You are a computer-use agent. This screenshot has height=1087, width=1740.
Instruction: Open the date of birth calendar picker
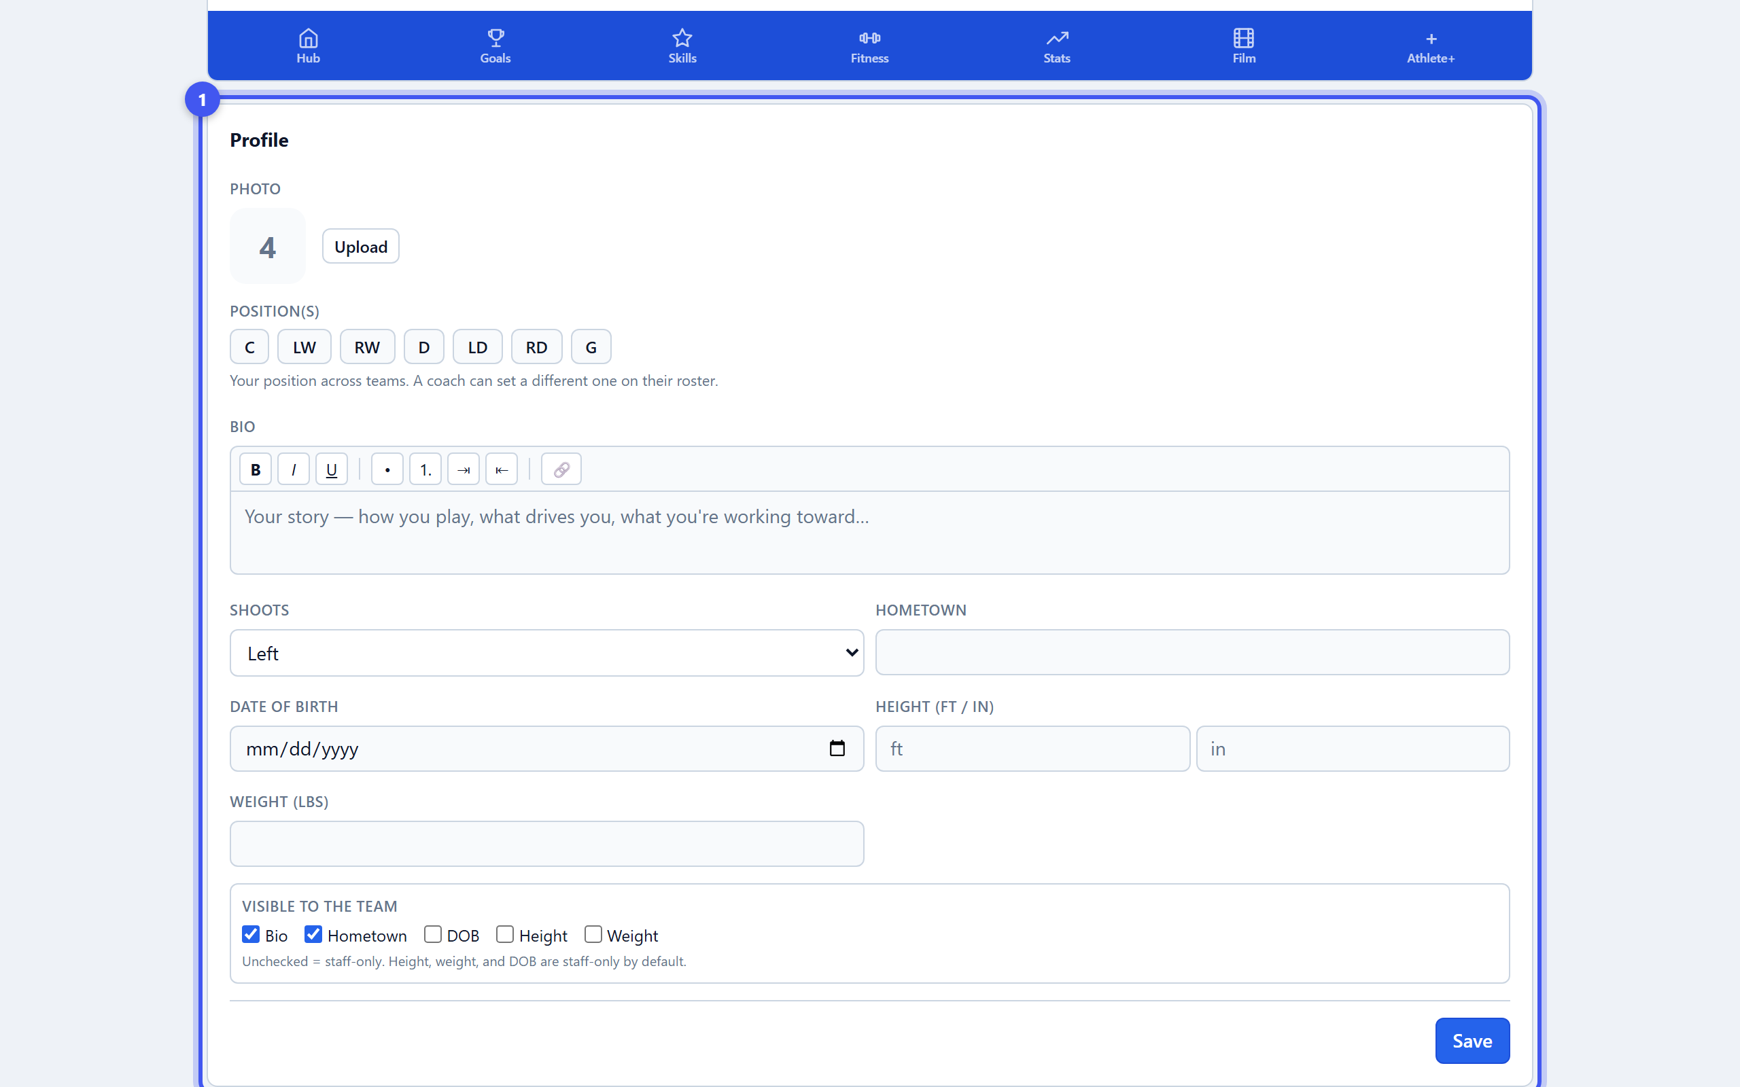point(837,749)
